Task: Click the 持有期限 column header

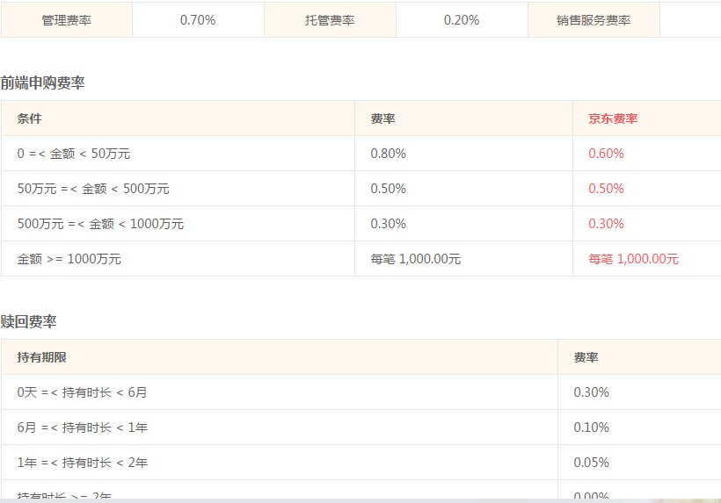Action: tap(41, 357)
